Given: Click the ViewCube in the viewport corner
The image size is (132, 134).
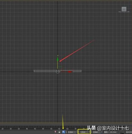Looking at the screenshot, I should (124, 9).
